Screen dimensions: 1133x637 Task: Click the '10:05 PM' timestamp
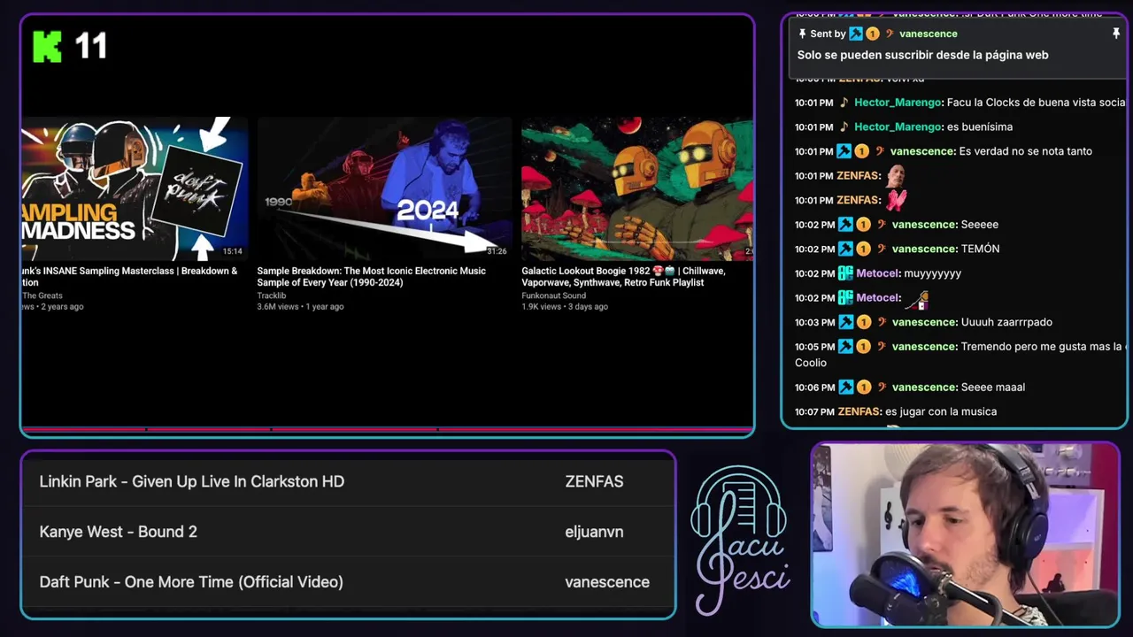coord(814,347)
